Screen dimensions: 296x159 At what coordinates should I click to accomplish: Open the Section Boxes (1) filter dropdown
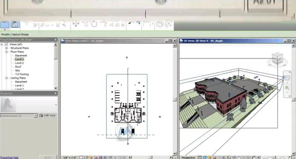[36, 116]
